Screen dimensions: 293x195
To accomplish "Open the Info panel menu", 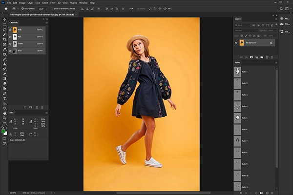I will [46, 113].
